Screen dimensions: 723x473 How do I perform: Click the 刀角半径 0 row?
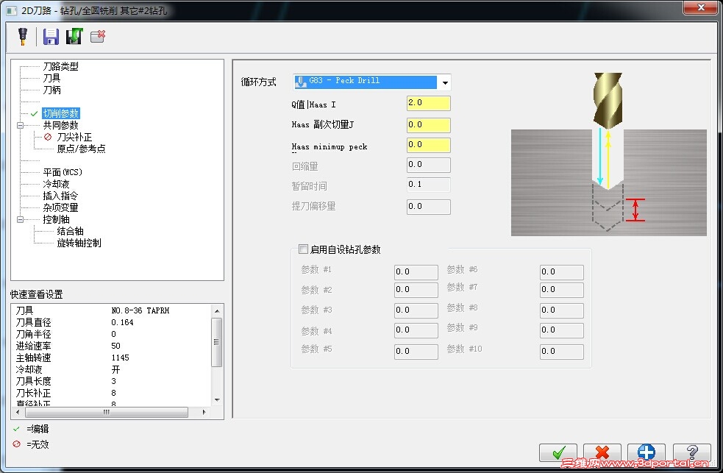(110, 334)
